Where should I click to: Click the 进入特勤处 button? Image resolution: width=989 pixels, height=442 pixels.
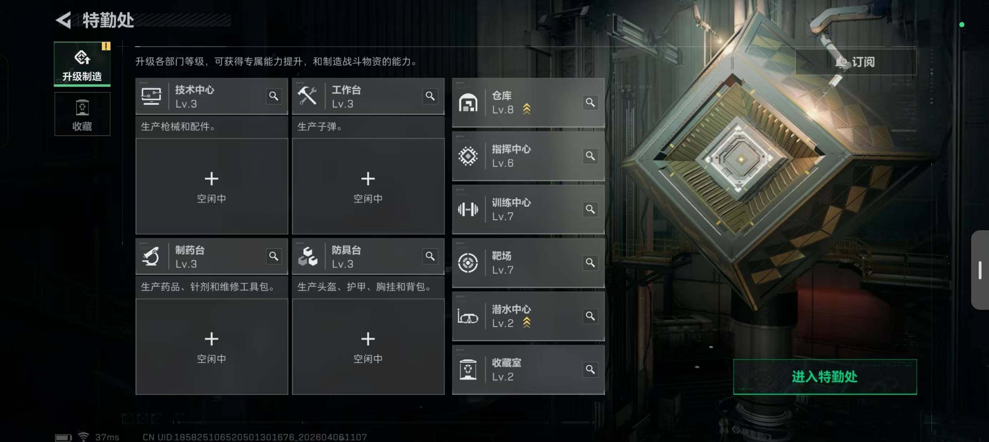825,377
